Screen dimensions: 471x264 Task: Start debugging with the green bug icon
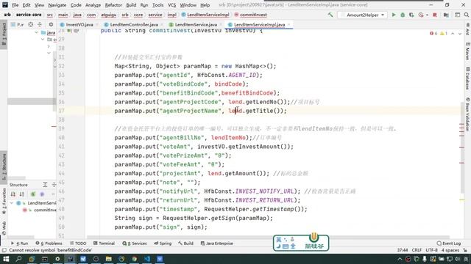403,15
